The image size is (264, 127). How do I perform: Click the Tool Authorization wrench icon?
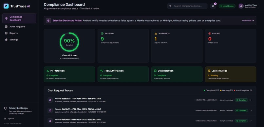[x=102, y=71]
